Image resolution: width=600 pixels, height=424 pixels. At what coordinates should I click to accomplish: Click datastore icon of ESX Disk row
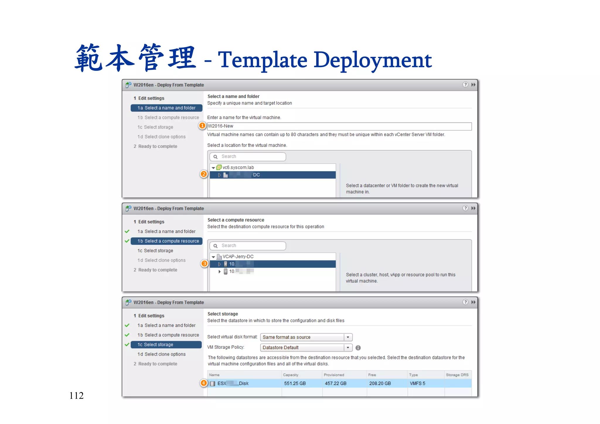(x=213, y=384)
